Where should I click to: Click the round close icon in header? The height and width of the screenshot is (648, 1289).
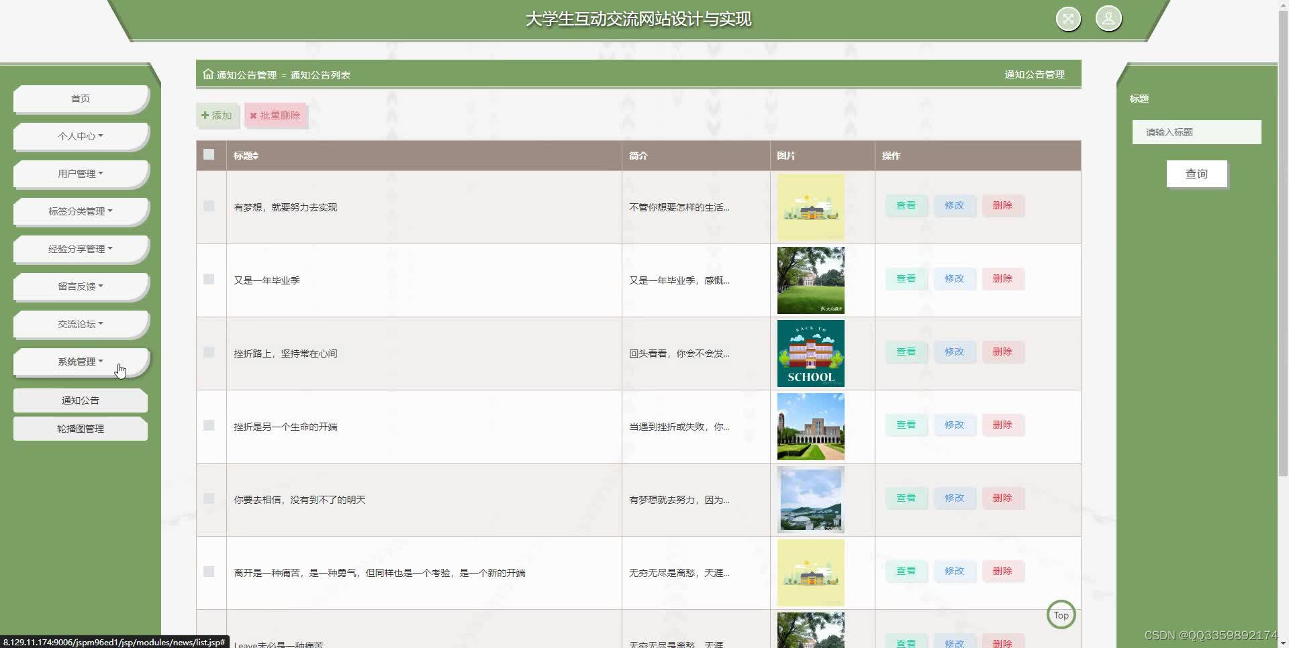1068,19
